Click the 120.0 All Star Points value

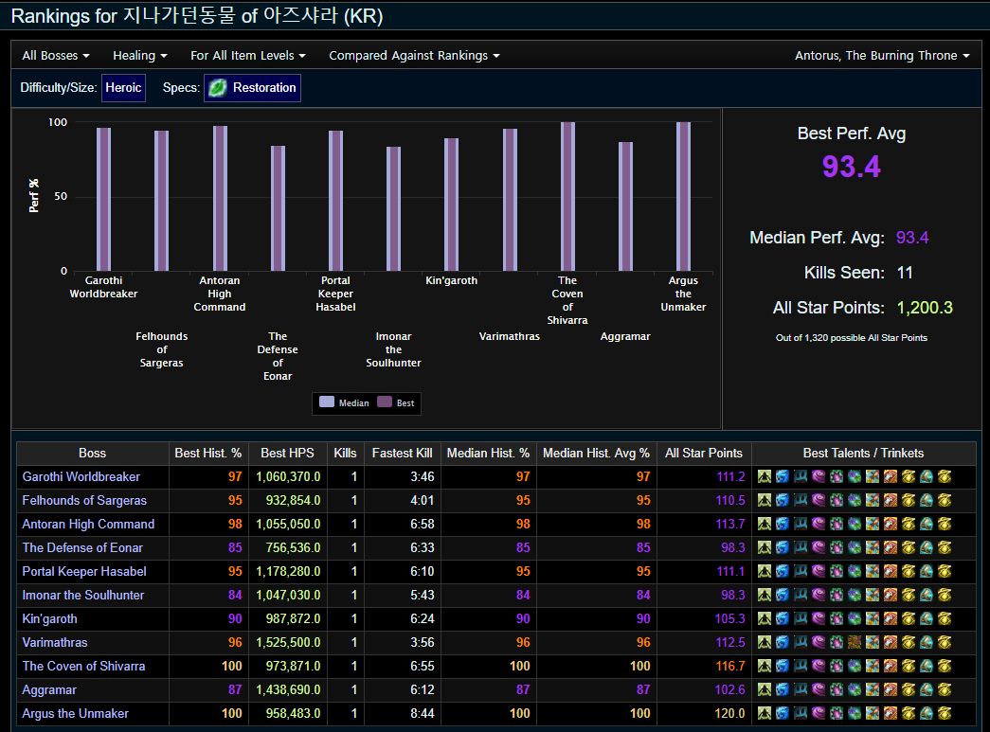coord(729,713)
